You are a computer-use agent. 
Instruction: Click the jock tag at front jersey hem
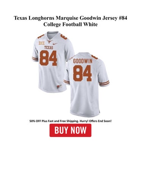pyautogui.click(x=59, y=87)
